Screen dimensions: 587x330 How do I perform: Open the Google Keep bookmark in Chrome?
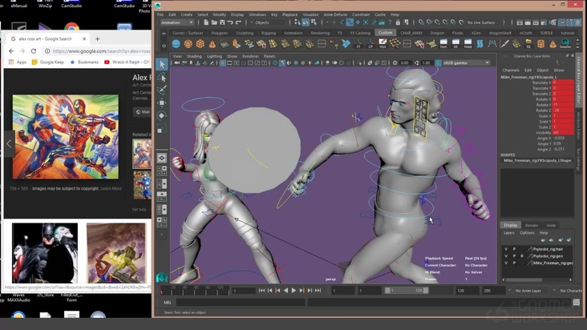(x=48, y=62)
